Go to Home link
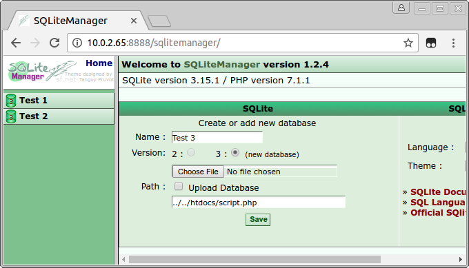This screenshot has width=469, height=268. (99, 63)
